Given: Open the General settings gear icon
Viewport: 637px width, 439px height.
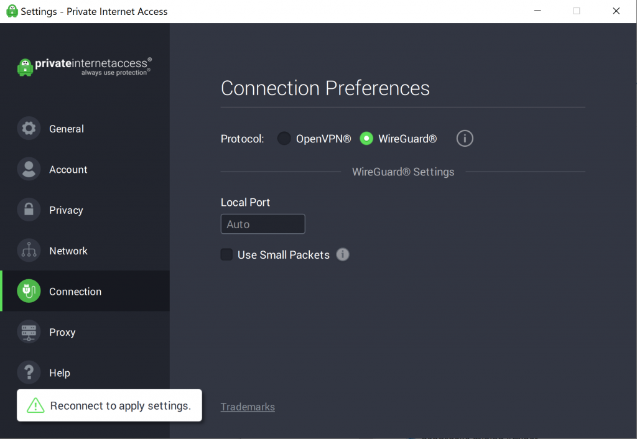Looking at the screenshot, I should tap(29, 129).
